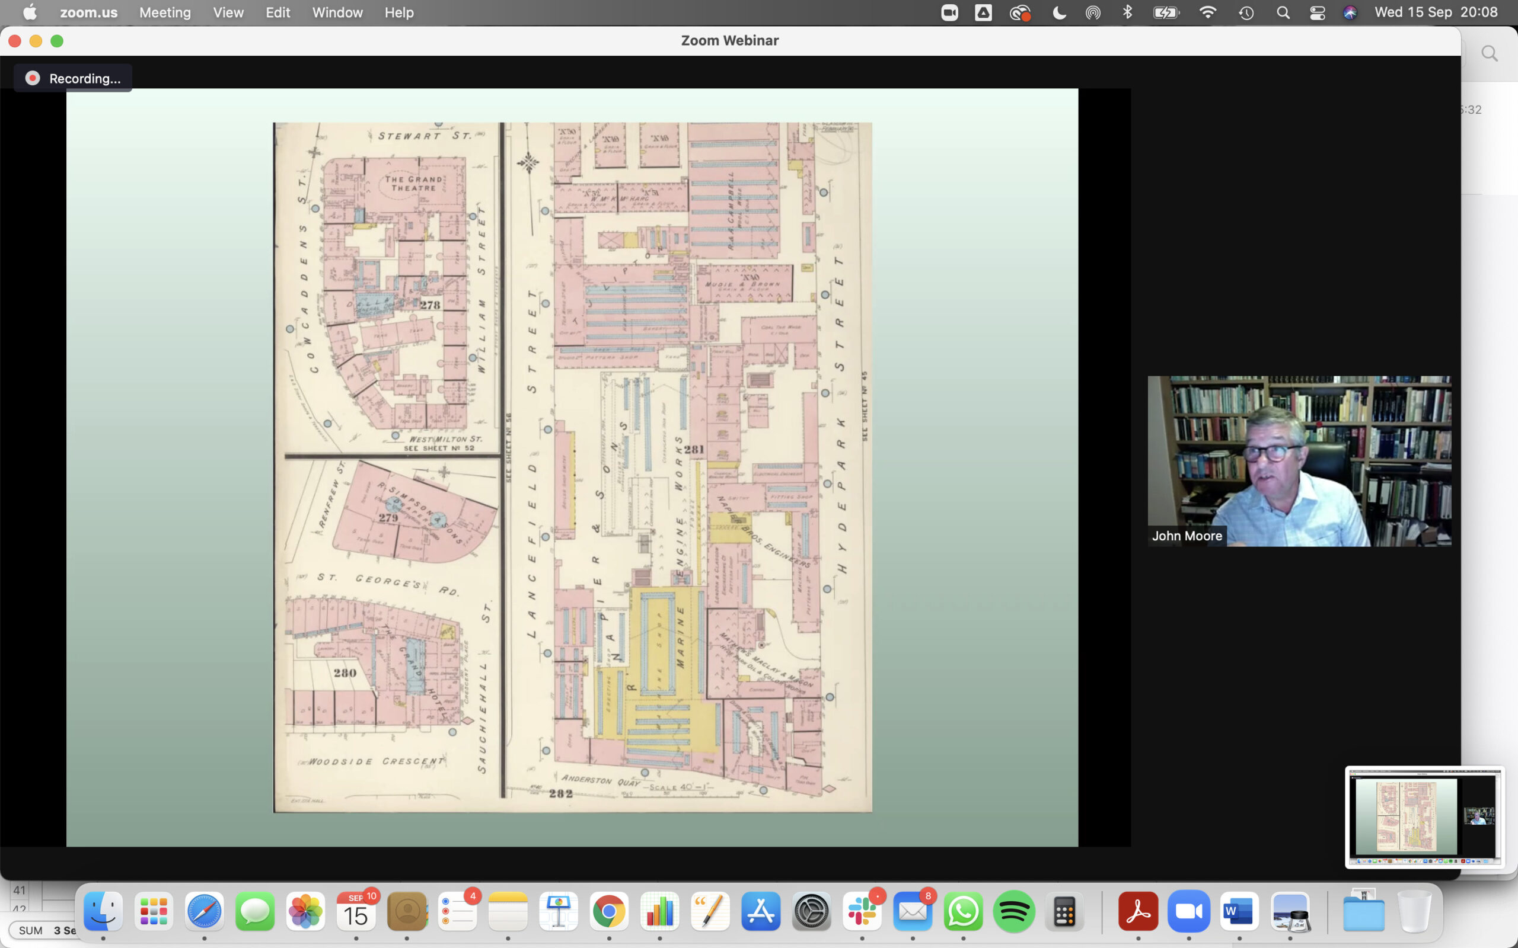This screenshot has width=1518, height=948.
Task: Open App Store from the Dock
Action: click(x=761, y=911)
